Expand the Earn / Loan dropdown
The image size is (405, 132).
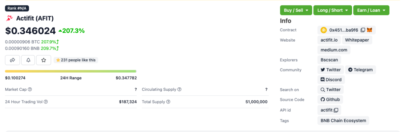tap(371, 10)
